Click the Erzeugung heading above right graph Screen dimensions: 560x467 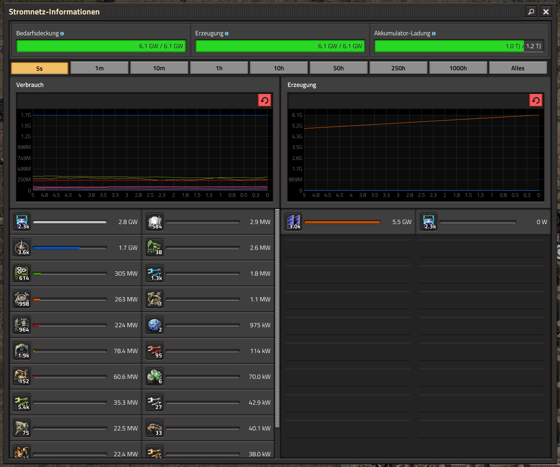tap(302, 85)
